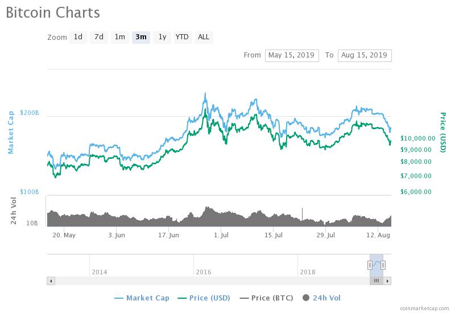Open the To date field
This screenshot has width=455, height=313.
pos(365,55)
